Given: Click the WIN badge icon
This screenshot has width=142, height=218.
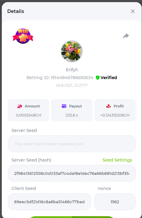Looking at the screenshot, I should tap(23, 36).
